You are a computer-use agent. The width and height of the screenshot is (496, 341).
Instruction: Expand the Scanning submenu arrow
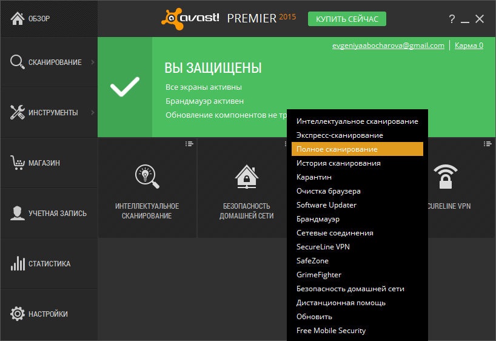click(93, 62)
